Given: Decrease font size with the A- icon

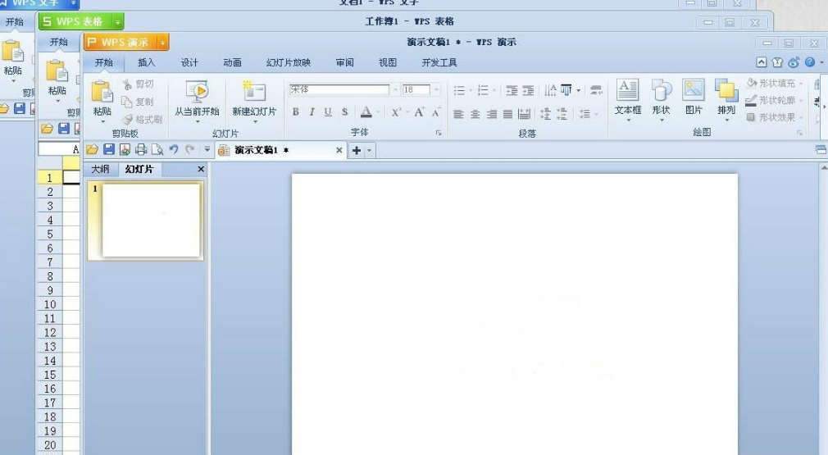Looking at the screenshot, I should pyautogui.click(x=435, y=111).
